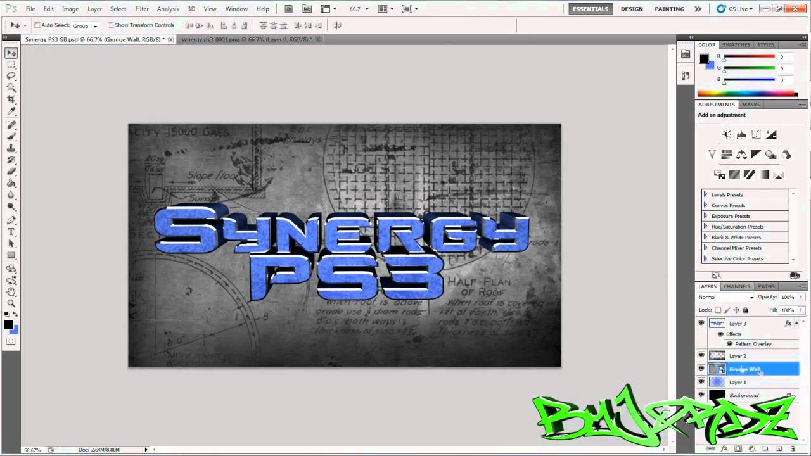Select the Clone Stamp tool

click(x=11, y=148)
